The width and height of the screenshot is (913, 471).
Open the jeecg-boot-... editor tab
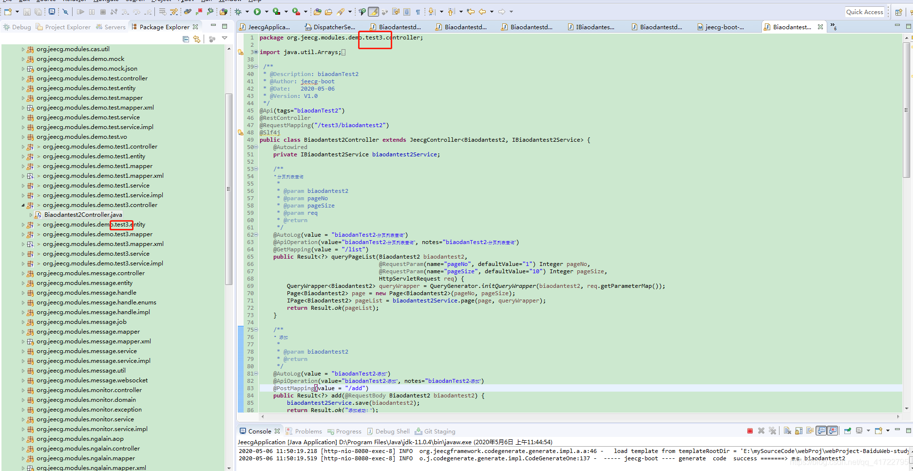[721, 27]
